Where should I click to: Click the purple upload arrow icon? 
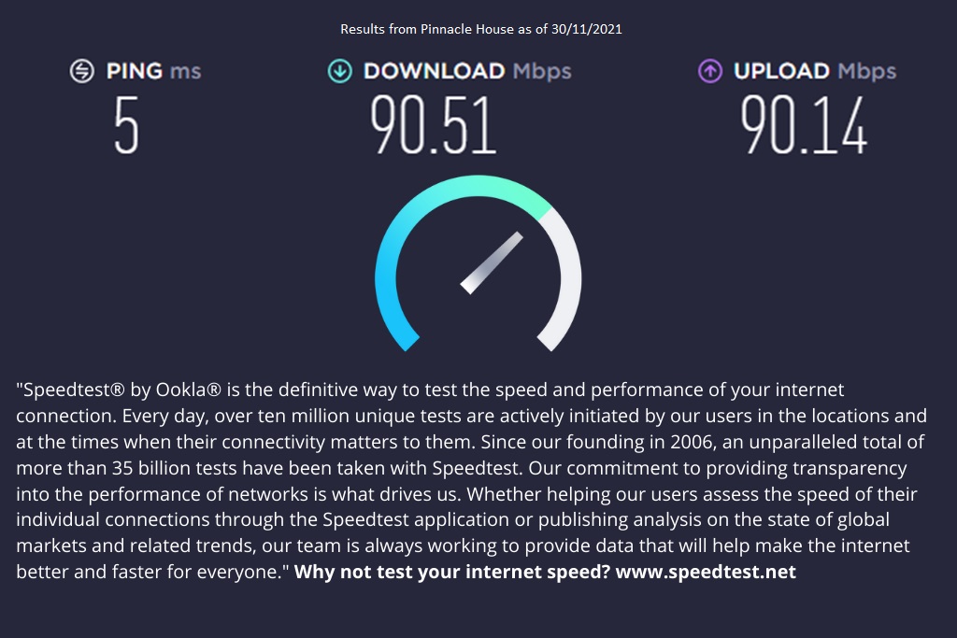(x=710, y=71)
